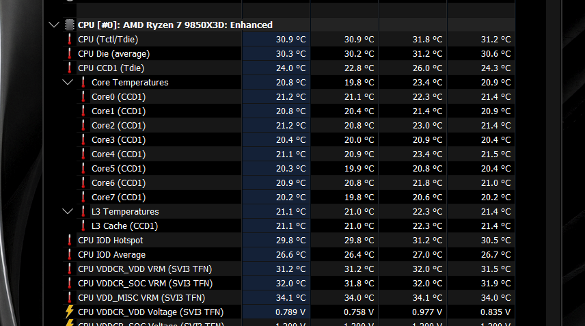
Task: Click minimum value 0.758 V of VDDCR_VDD Voltage
Action: pos(359,312)
